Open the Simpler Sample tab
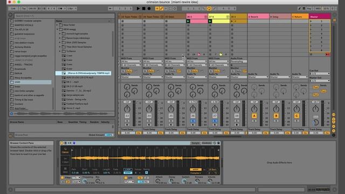 point(195,143)
